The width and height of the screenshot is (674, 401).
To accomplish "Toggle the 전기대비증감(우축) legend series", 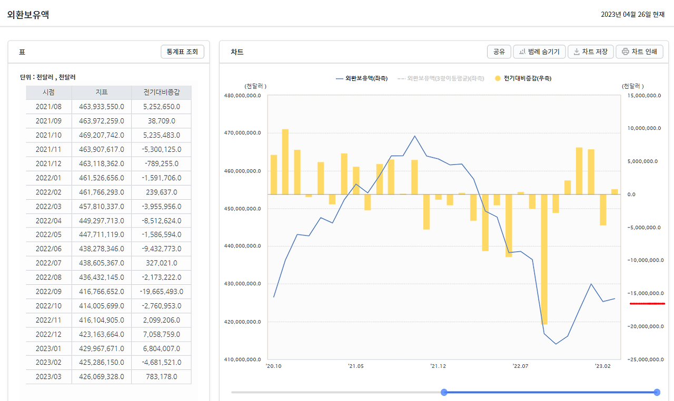I will click(x=523, y=78).
